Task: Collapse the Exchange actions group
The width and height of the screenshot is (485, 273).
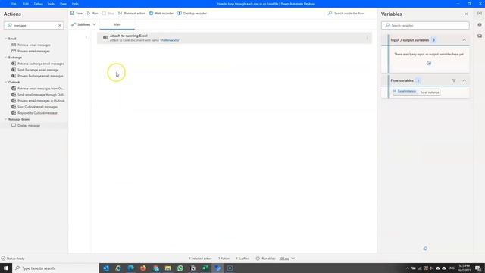Action: pos(5,58)
